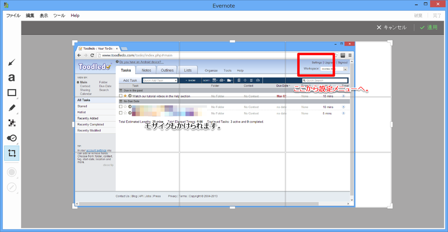448x232 pixels.
Task: Open the 編集 menu
Action: tap(30, 16)
